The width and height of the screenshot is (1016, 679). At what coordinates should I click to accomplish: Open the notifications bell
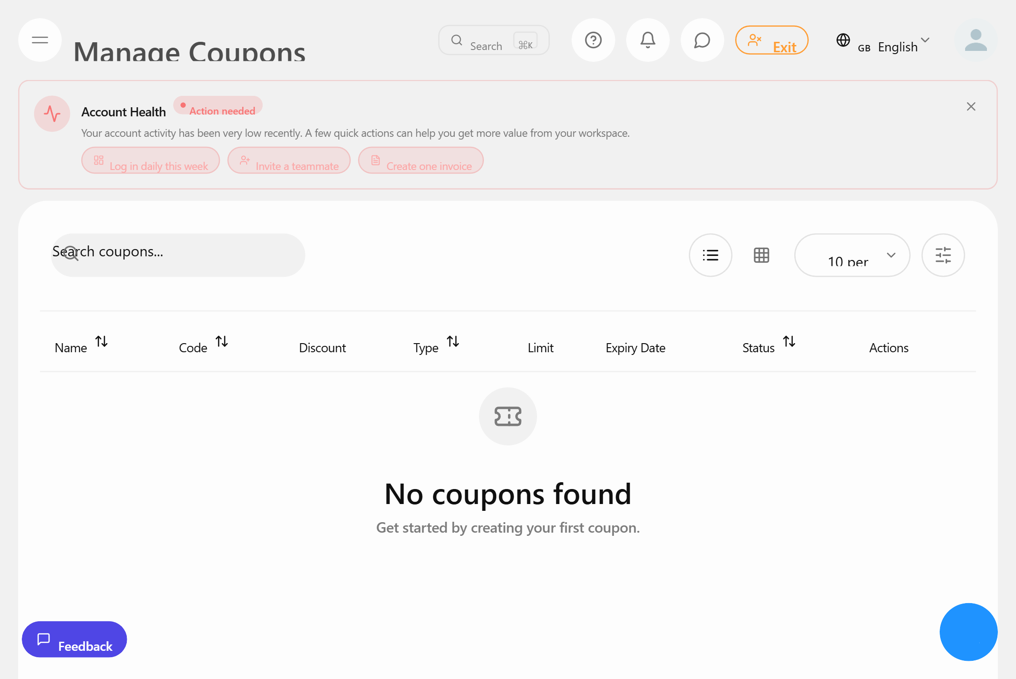(648, 40)
